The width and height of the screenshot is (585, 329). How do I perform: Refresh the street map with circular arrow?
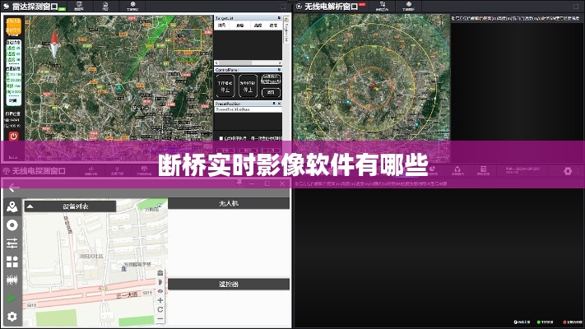160,309
